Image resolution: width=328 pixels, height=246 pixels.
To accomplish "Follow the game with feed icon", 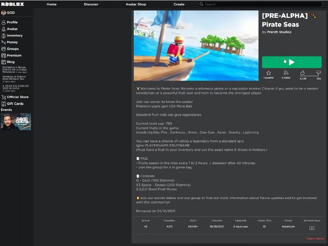I will 286,73.
